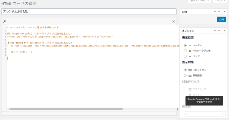Click the horizontal scrollbar under the code editor

coord(66,109)
